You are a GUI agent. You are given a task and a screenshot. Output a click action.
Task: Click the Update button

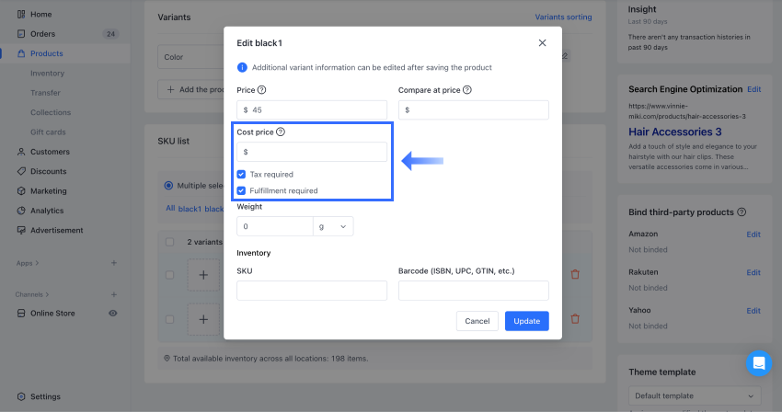click(x=526, y=321)
